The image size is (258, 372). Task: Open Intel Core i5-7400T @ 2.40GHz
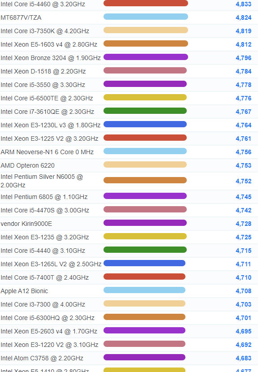pos(45,277)
